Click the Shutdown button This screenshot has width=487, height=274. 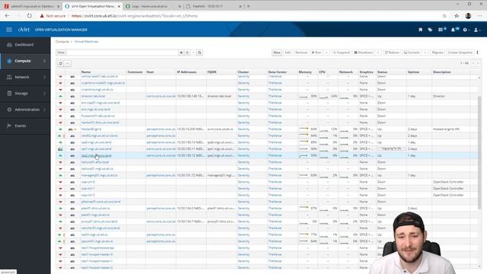[364, 53]
